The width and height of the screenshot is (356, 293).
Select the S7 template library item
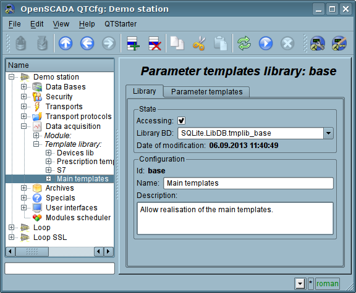pyautogui.click(x=61, y=170)
